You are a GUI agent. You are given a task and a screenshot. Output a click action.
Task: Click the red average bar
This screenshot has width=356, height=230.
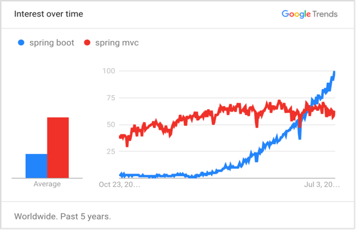tap(58, 148)
